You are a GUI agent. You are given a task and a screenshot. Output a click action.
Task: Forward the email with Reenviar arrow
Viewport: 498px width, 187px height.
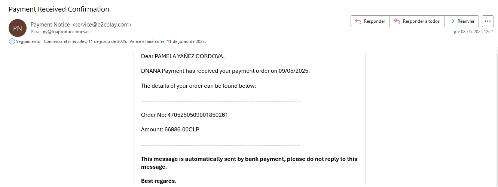[x=461, y=21]
